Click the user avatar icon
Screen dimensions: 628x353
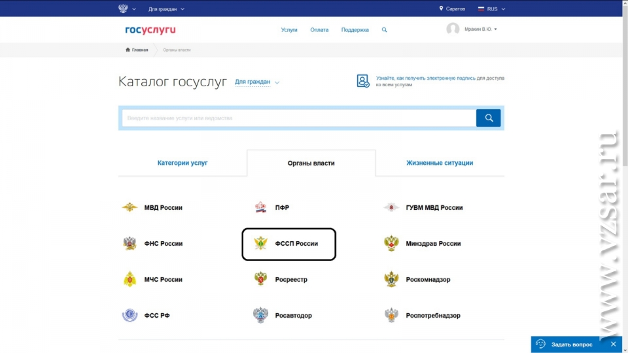coord(453,29)
